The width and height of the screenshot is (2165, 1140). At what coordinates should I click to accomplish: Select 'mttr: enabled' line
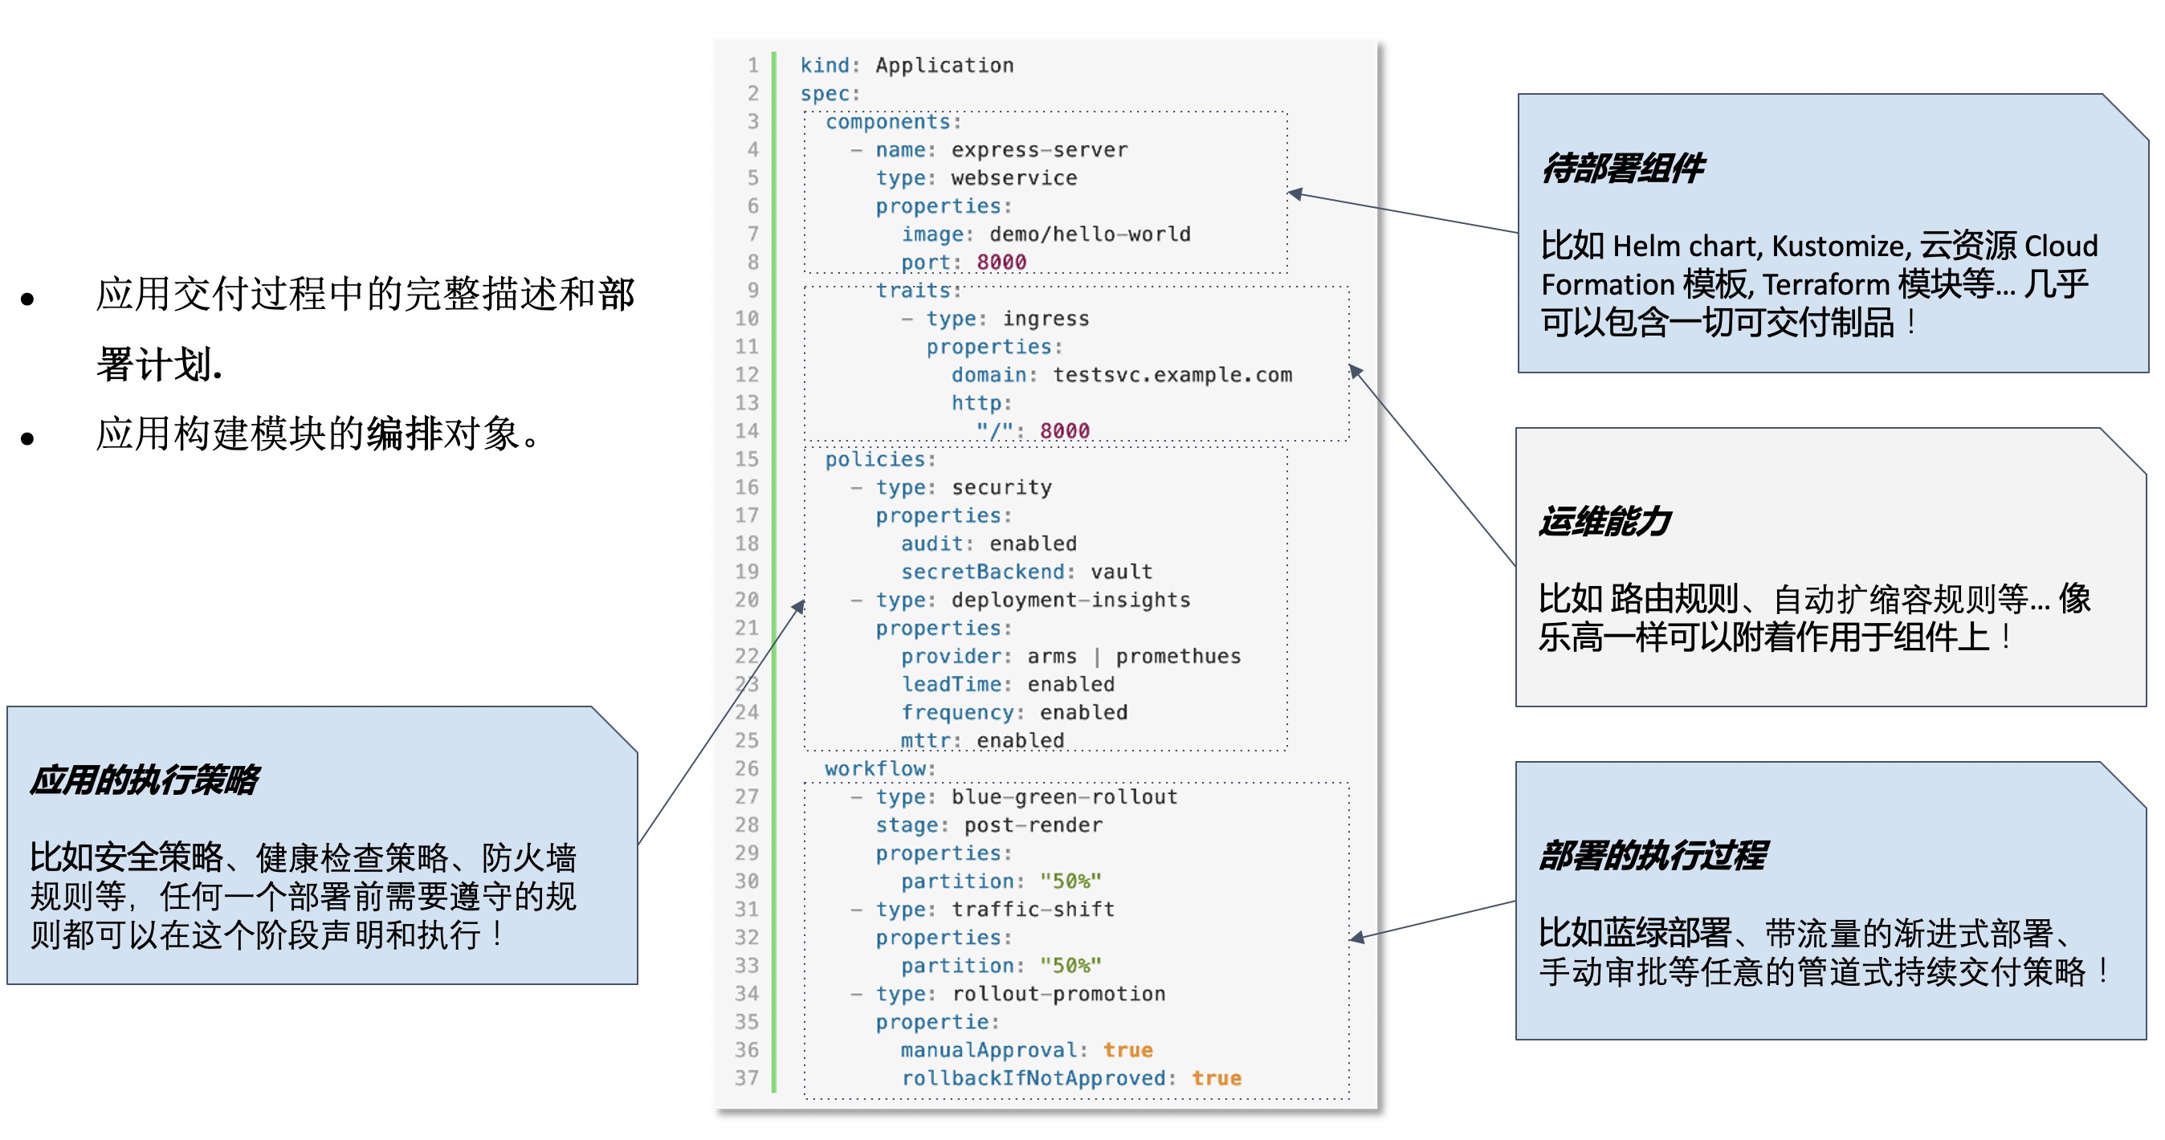(x=982, y=741)
